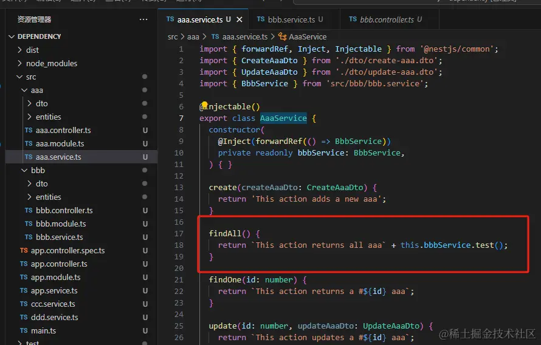The width and height of the screenshot is (541, 345).
Task: Click the TS icon on bbb.controller.ts tab
Action: coord(353,19)
